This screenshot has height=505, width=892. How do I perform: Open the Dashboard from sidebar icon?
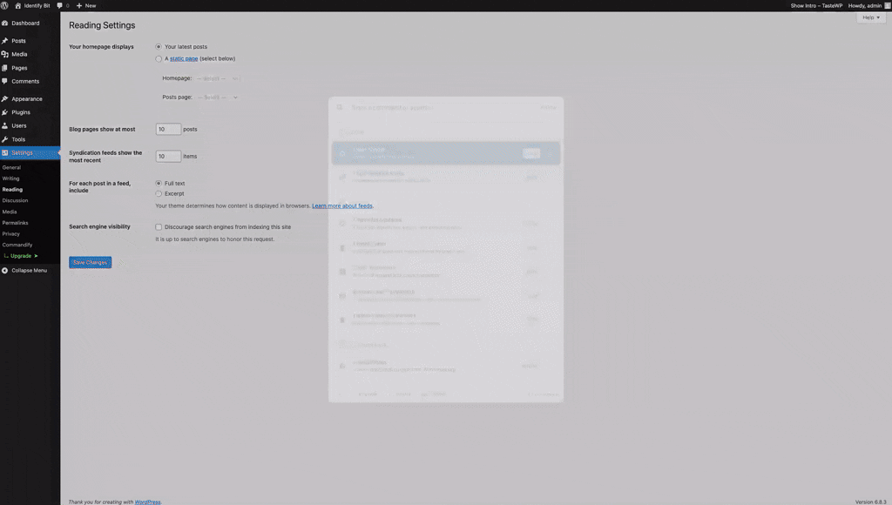click(5, 24)
